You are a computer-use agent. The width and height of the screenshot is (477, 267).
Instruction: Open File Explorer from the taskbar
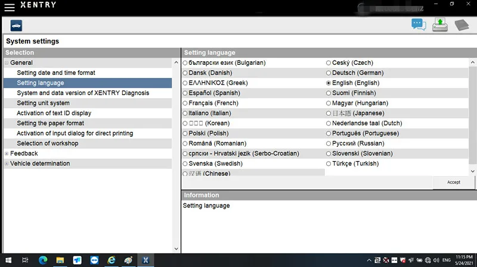(60, 260)
